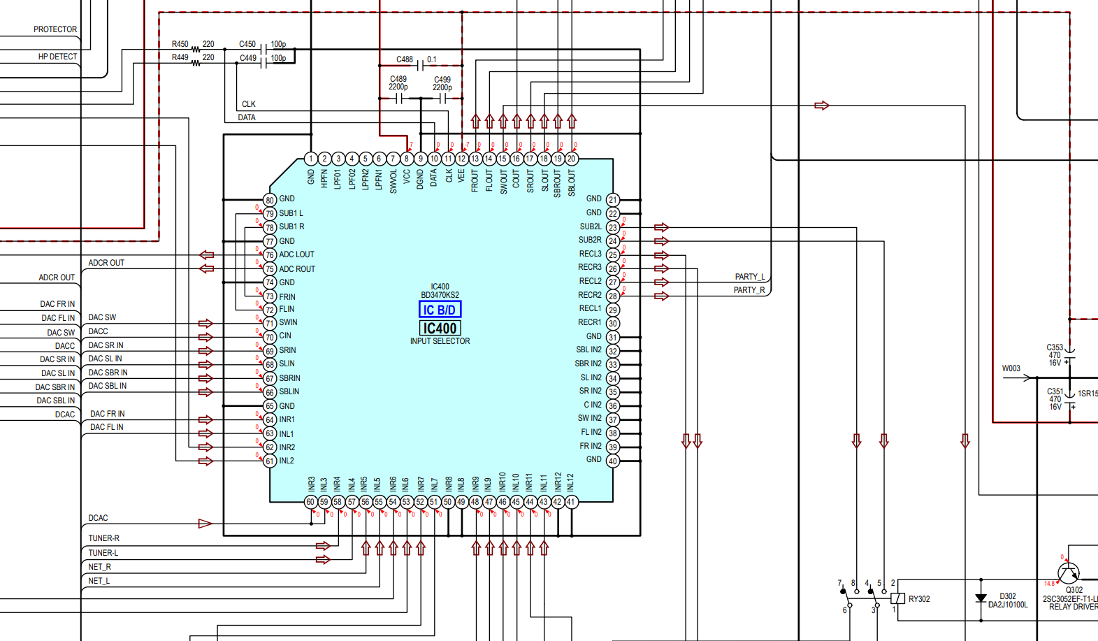Select the RY302 relay coil symbol
The height and width of the screenshot is (641, 1098).
(x=898, y=598)
